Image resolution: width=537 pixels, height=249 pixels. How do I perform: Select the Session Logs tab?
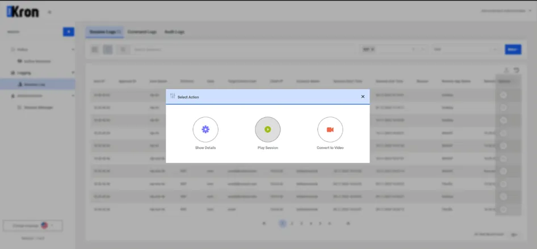[x=105, y=32]
